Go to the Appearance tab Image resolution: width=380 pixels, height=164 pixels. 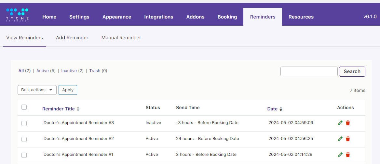click(117, 17)
